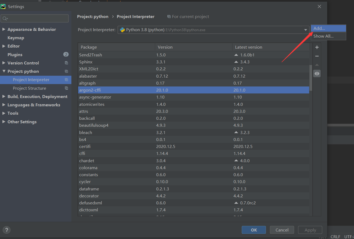This screenshot has width=354, height=239.
Task: Select the dataframe package row
Action: coord(194,189)
